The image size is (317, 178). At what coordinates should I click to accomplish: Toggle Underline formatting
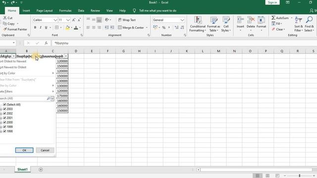point(46,28)
